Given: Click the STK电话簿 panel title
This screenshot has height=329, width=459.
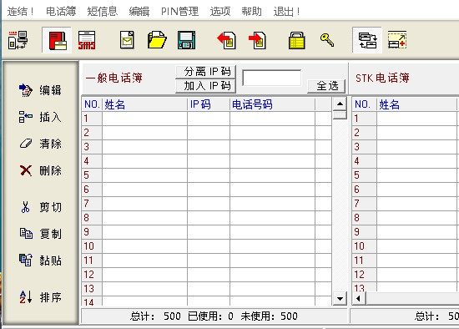Looking at the screenshot, I should pyautogui.click(x=382, y=78).
